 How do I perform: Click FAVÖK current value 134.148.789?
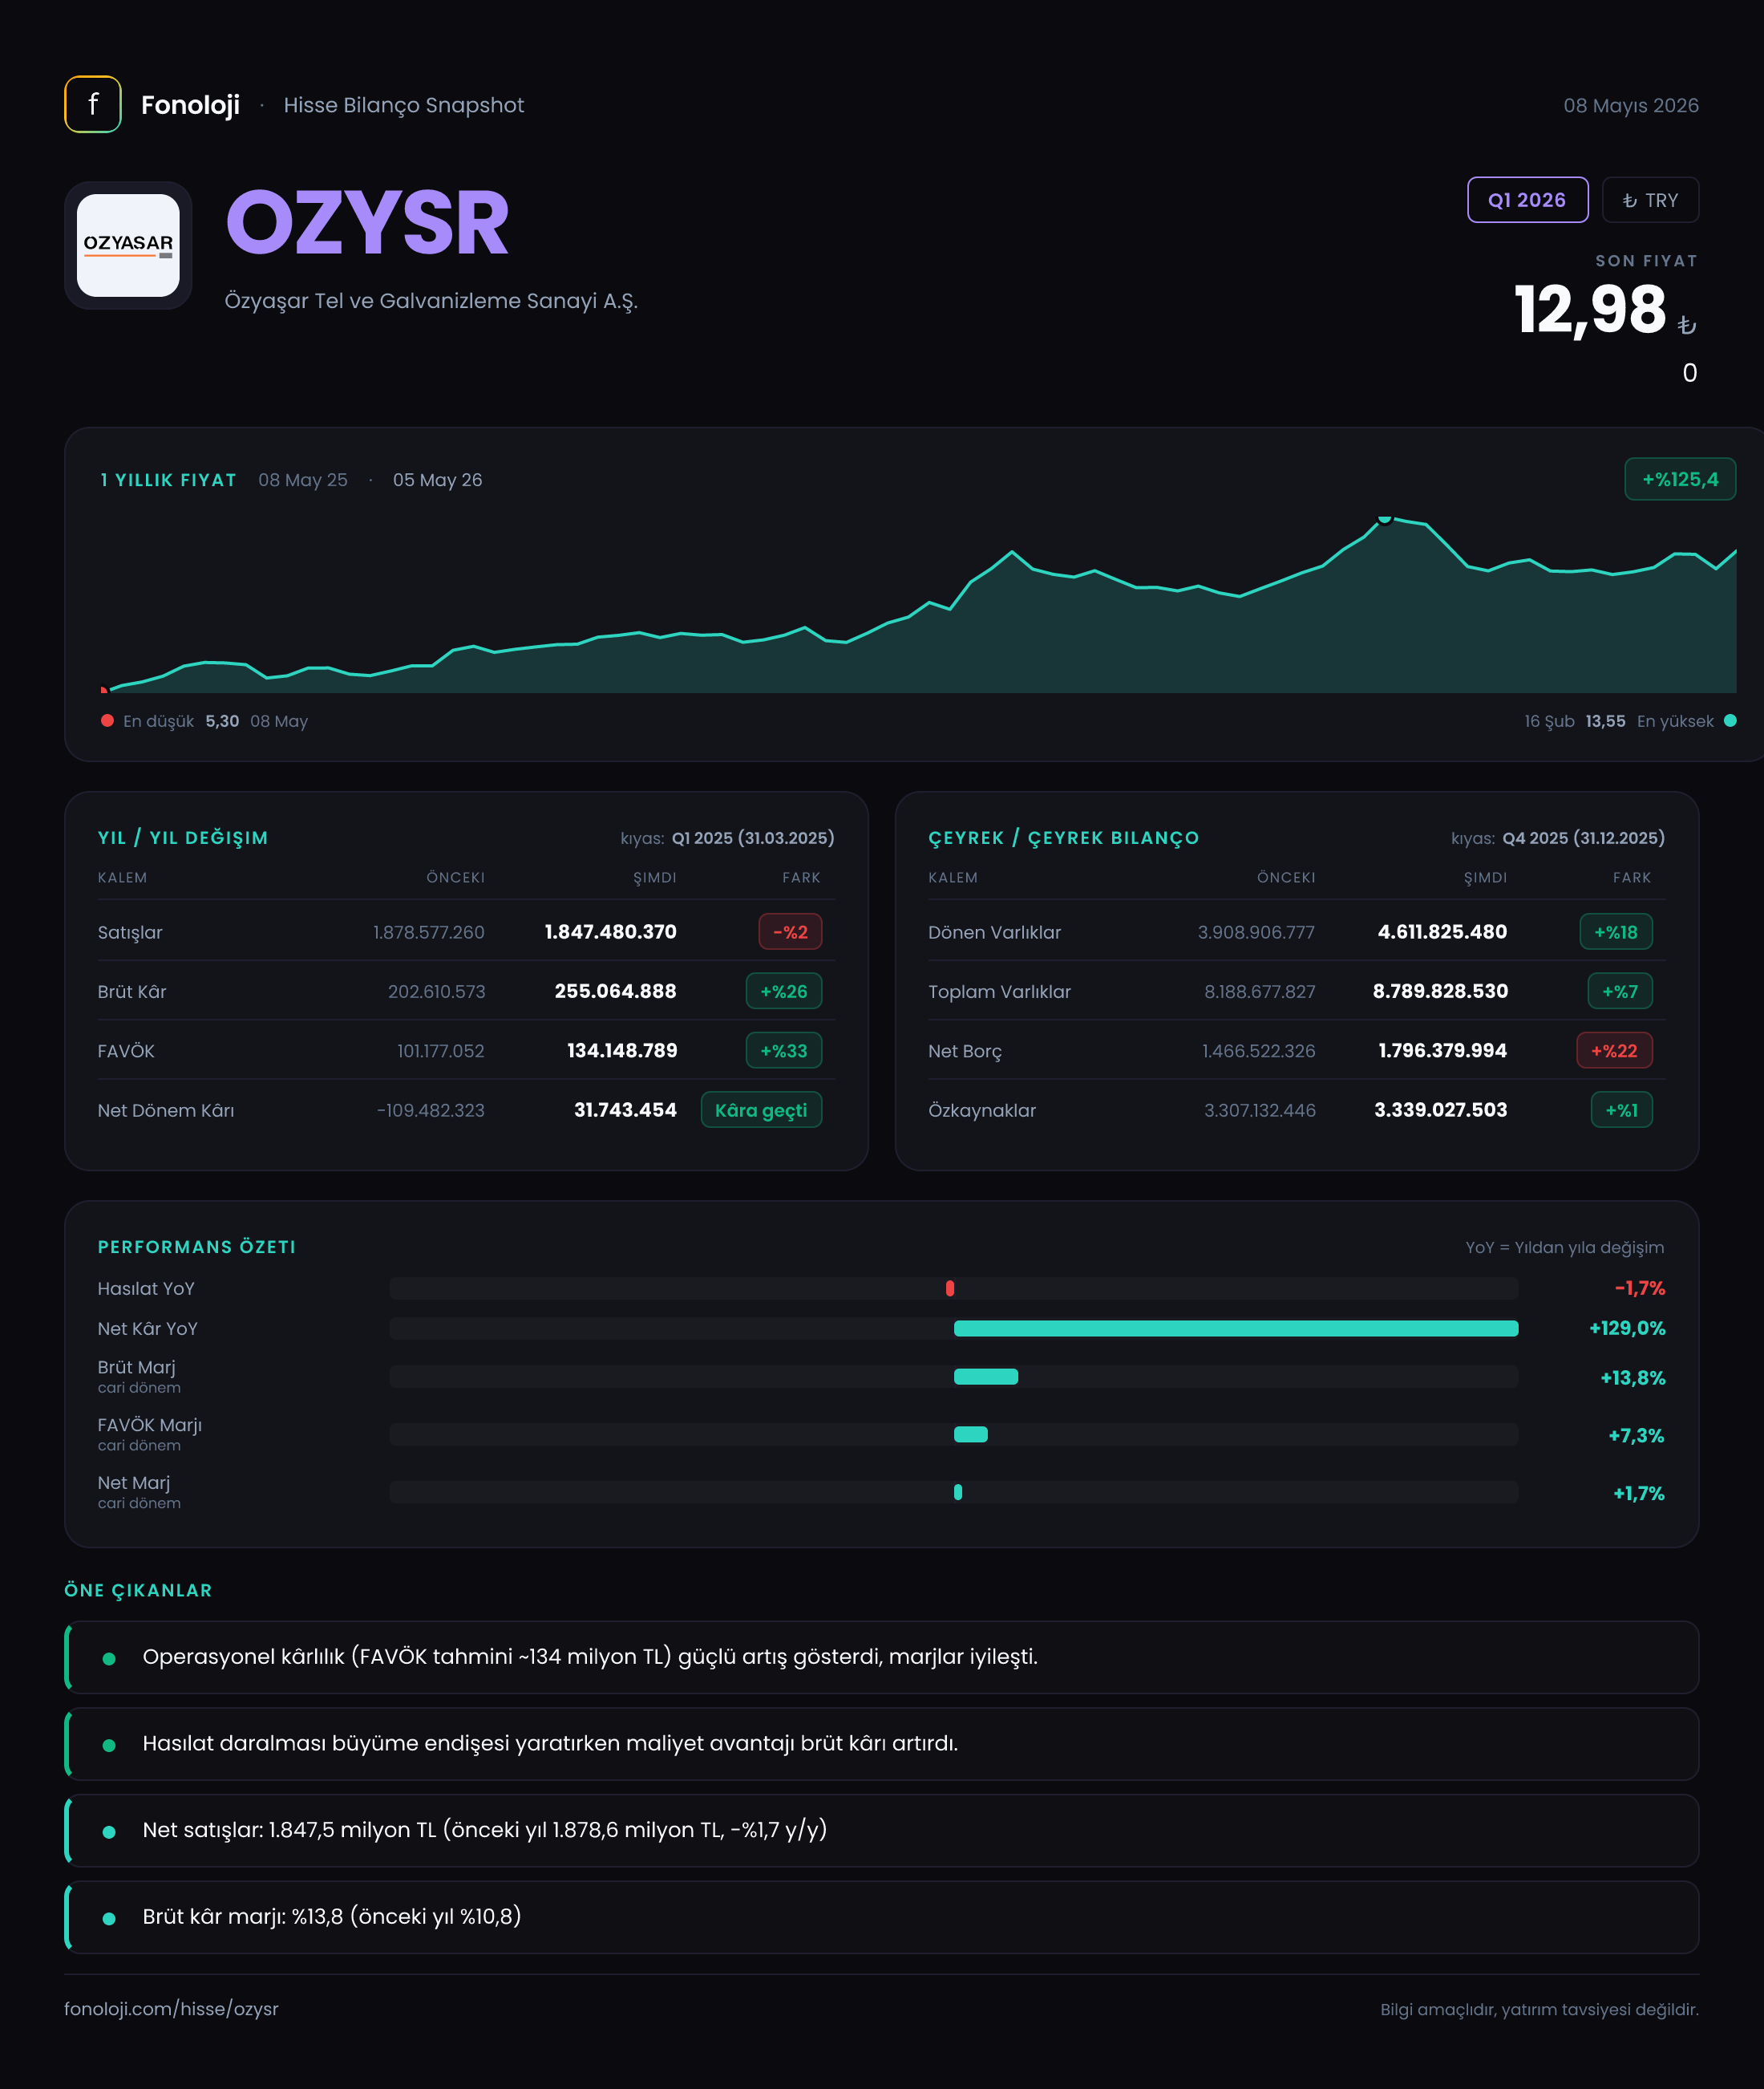622,1050
